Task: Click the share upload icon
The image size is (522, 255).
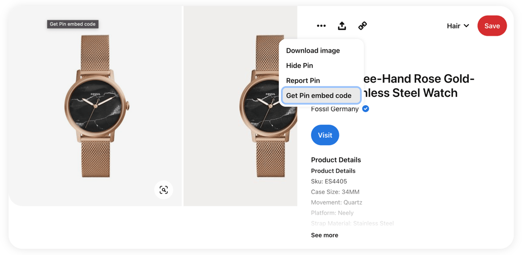Action: pyautogui.click(x=342, y=26)
